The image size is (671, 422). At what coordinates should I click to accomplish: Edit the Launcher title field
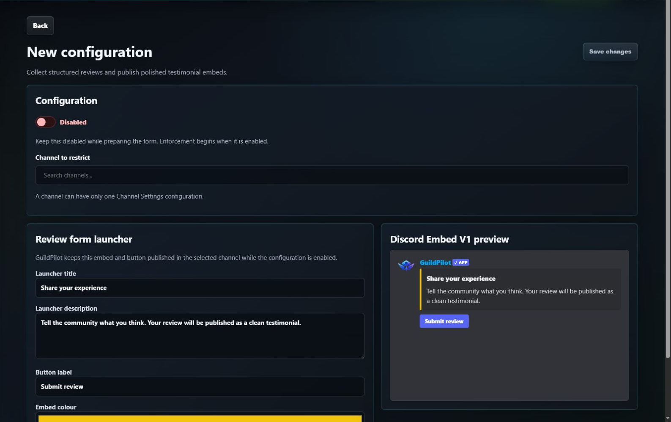(200, 288)
